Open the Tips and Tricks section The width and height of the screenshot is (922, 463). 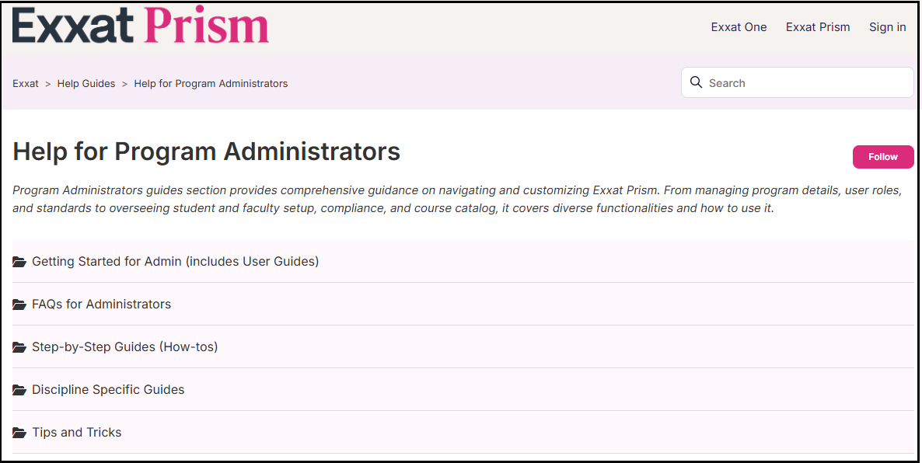tap(76, 433)
